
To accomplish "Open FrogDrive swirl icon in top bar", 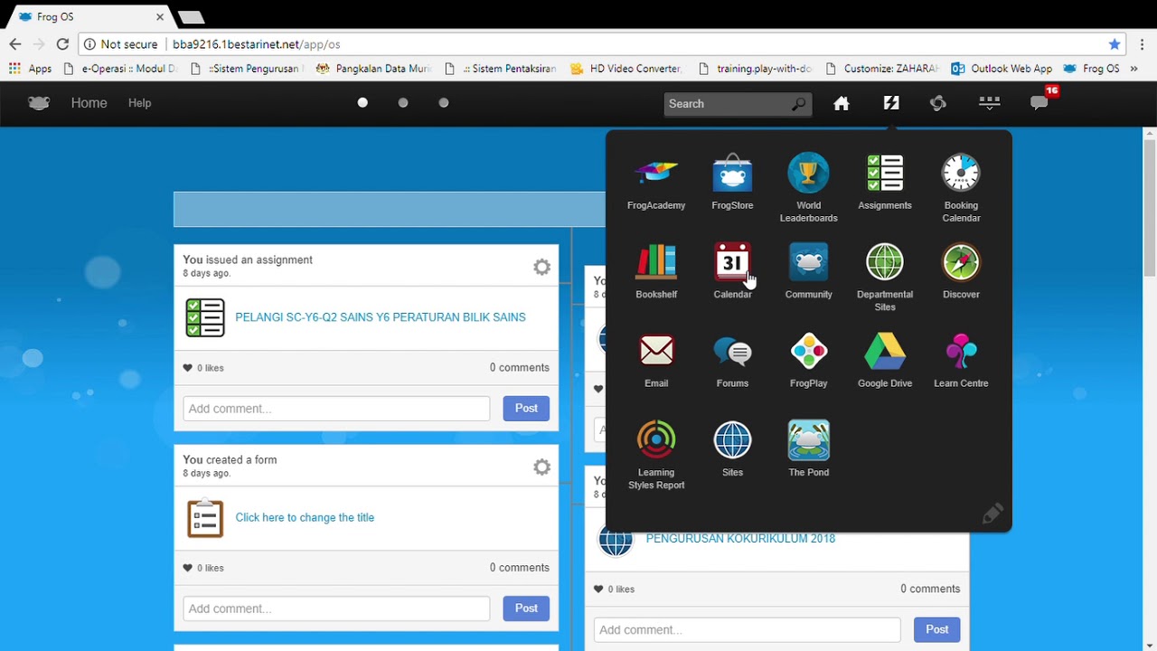I will (x=938, y=103).
